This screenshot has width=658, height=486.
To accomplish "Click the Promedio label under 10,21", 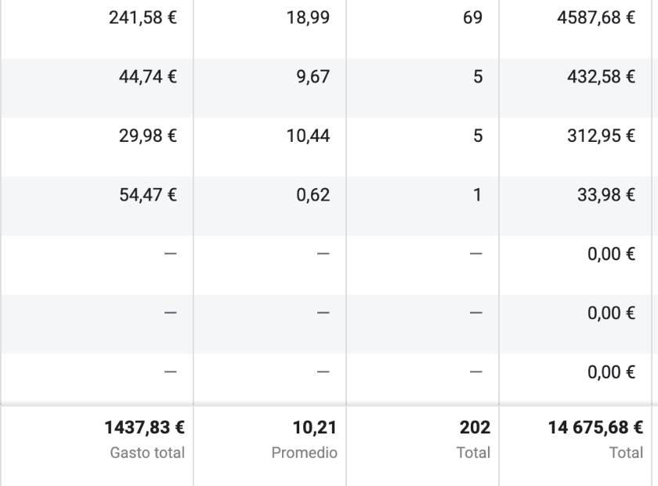I will (304, 453).
